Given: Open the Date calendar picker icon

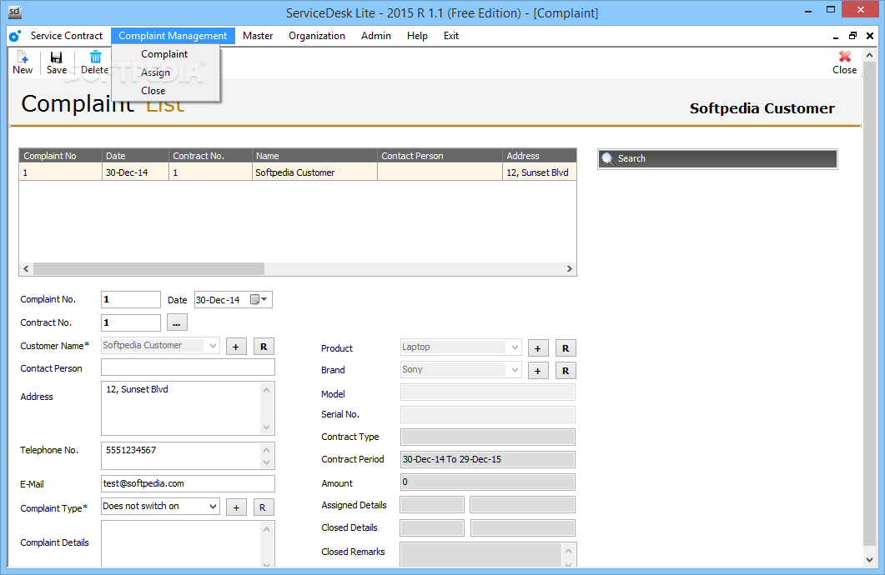Looking at the screenshot, I should point(254,299).
